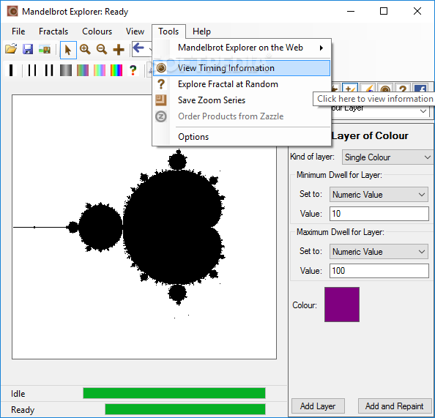Select the arrow pointer tool

coord(68,50)
